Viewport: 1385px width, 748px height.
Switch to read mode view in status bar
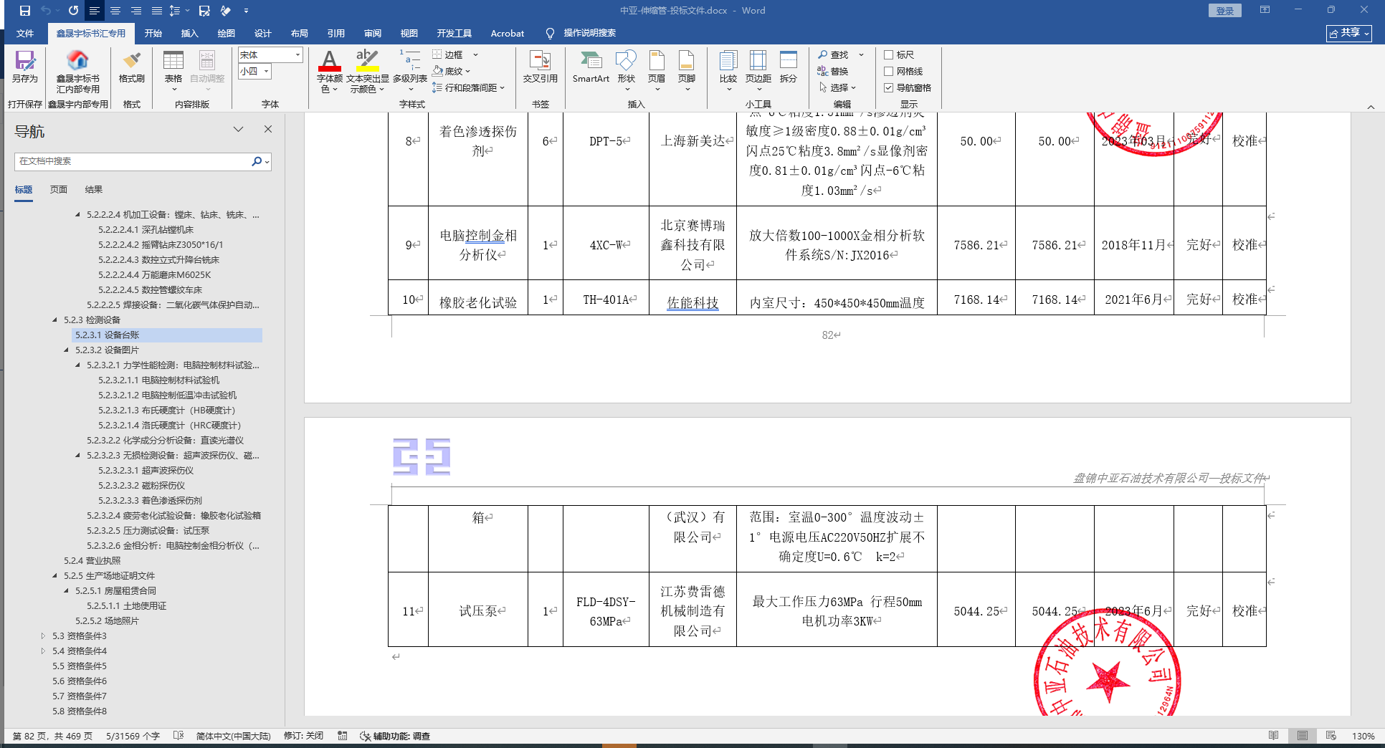pos(1274,736)
